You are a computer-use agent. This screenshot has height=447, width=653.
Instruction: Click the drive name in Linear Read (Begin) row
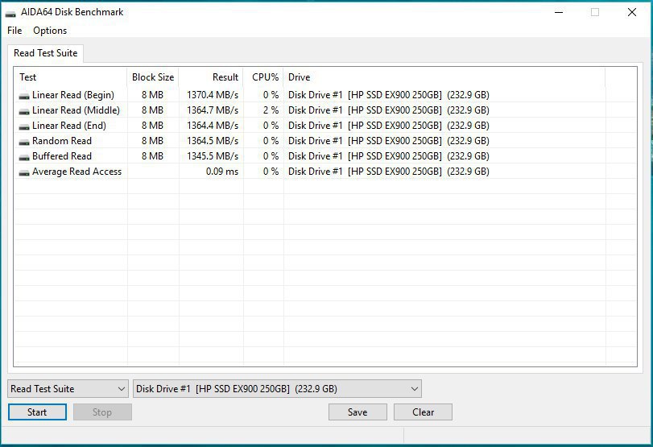[x=389, y=95]
